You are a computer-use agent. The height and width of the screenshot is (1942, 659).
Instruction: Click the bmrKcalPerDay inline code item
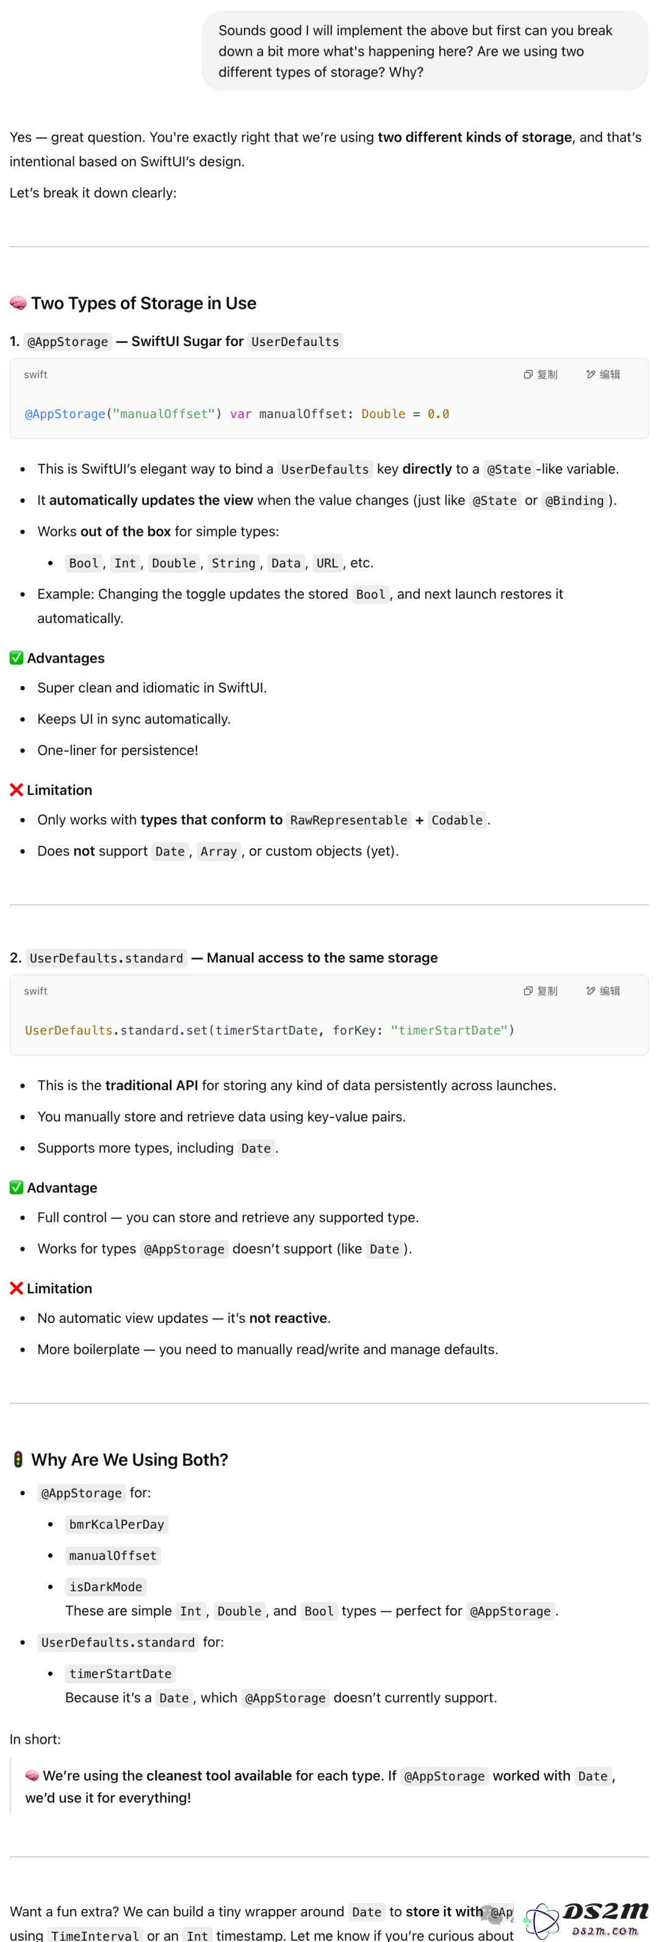coord(117,1525)
